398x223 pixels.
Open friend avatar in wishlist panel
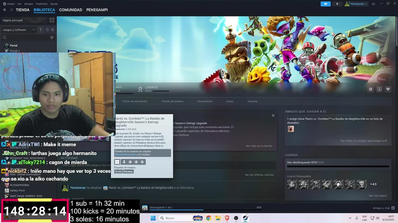point(291,129)
